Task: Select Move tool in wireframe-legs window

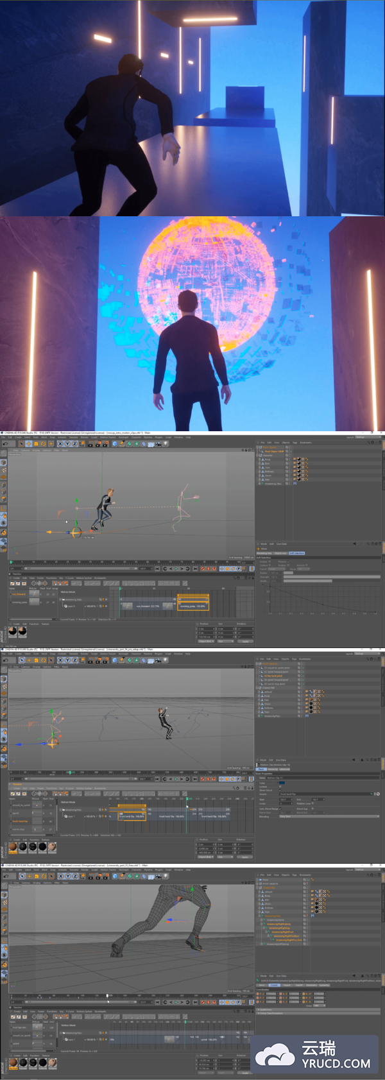Action: [28, 876]
